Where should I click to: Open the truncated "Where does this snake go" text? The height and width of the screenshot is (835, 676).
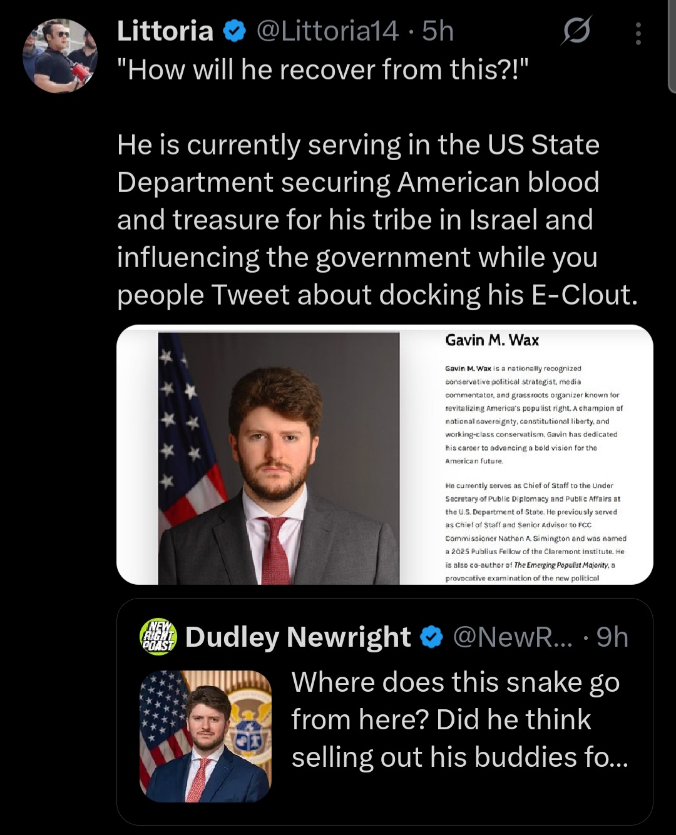(459, 719)
